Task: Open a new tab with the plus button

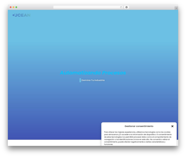Action: tap(176, 8)
